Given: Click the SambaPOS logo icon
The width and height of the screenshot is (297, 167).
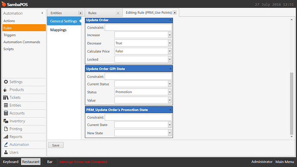Looking at the screenshot, I should (3, 4).
